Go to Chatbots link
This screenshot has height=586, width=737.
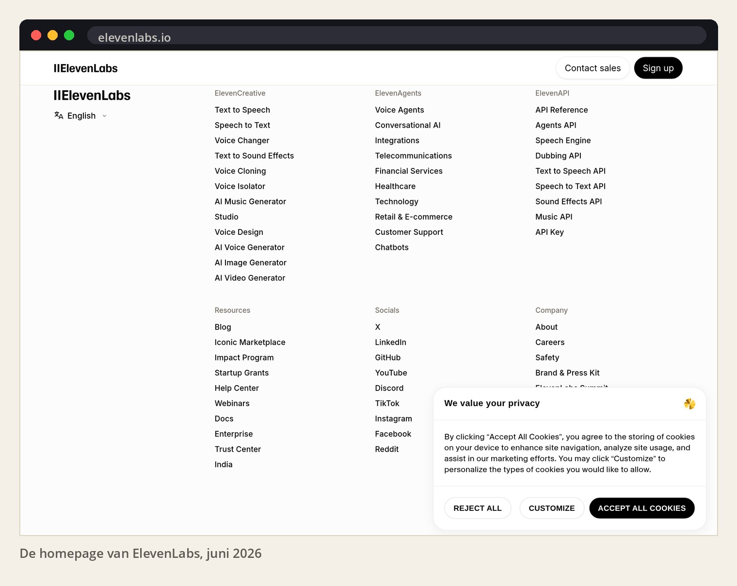(x=392, y=247)
